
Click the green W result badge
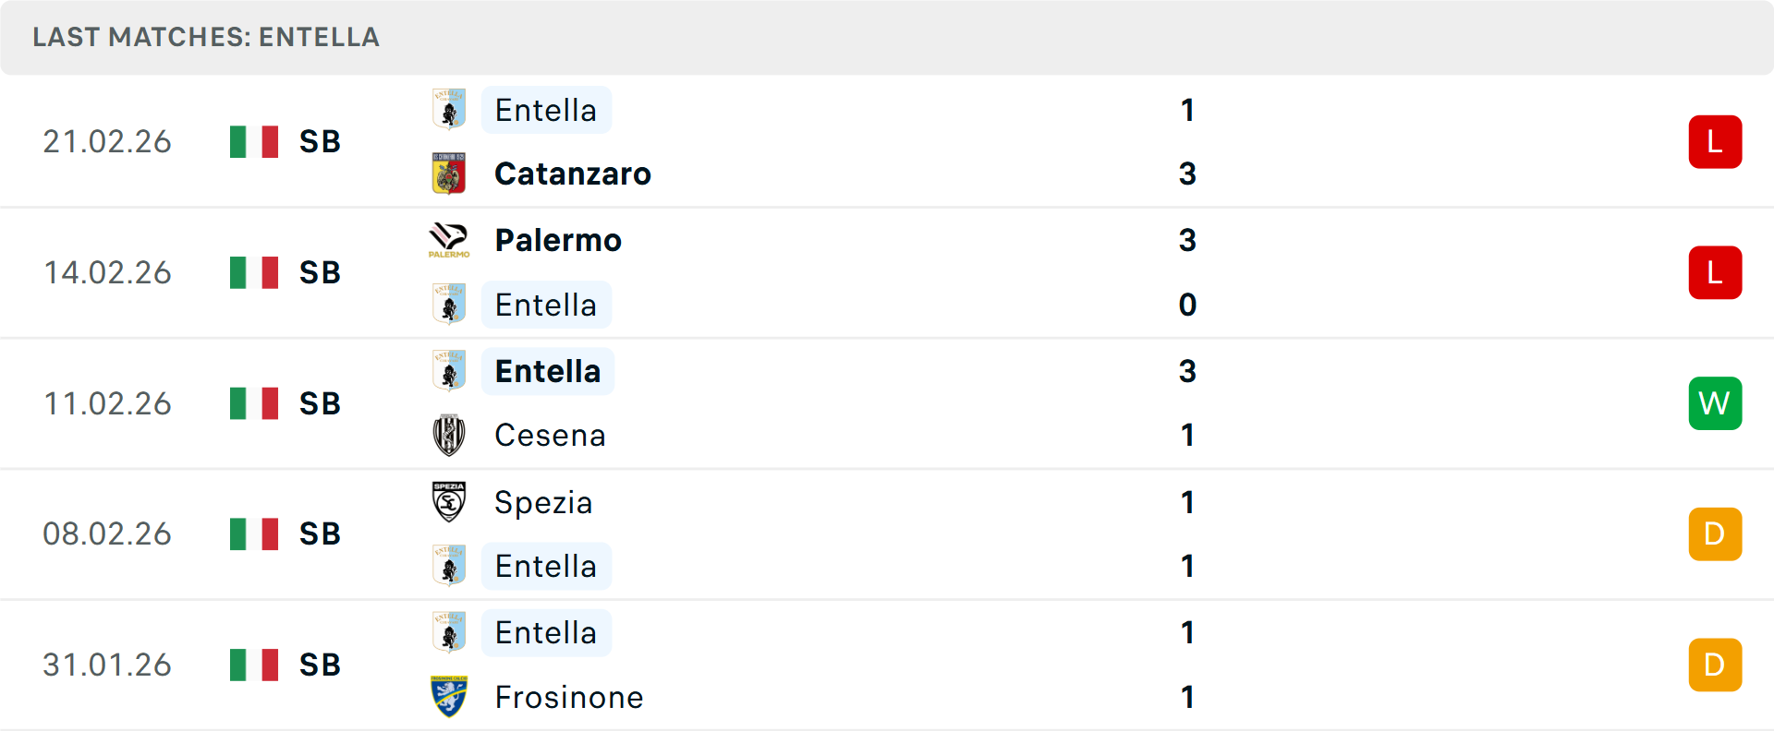(1715, 403)
